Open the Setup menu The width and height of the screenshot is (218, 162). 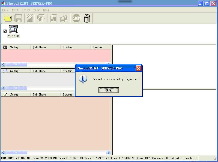coord(26,10)
